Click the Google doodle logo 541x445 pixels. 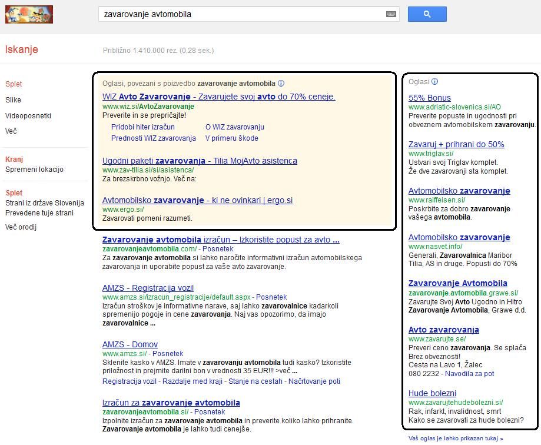pyautogui.click(x=29, y=14)
